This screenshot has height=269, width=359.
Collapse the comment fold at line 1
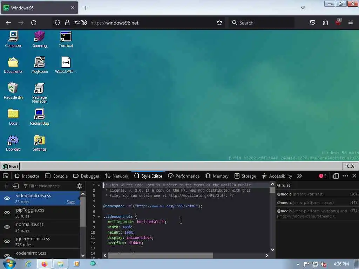tap(99, 185)
